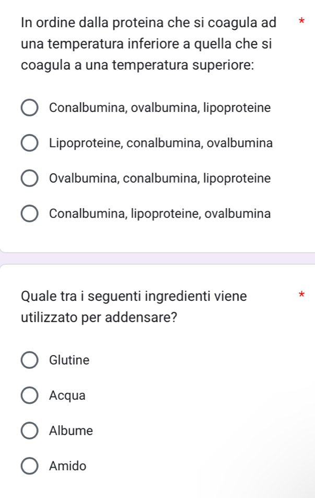The height and width of the screenshot is (498, 315).
Task: Click the 'Conalbumina, ovalbumina, lipoproteine' label text
Action: pos(159,108)
